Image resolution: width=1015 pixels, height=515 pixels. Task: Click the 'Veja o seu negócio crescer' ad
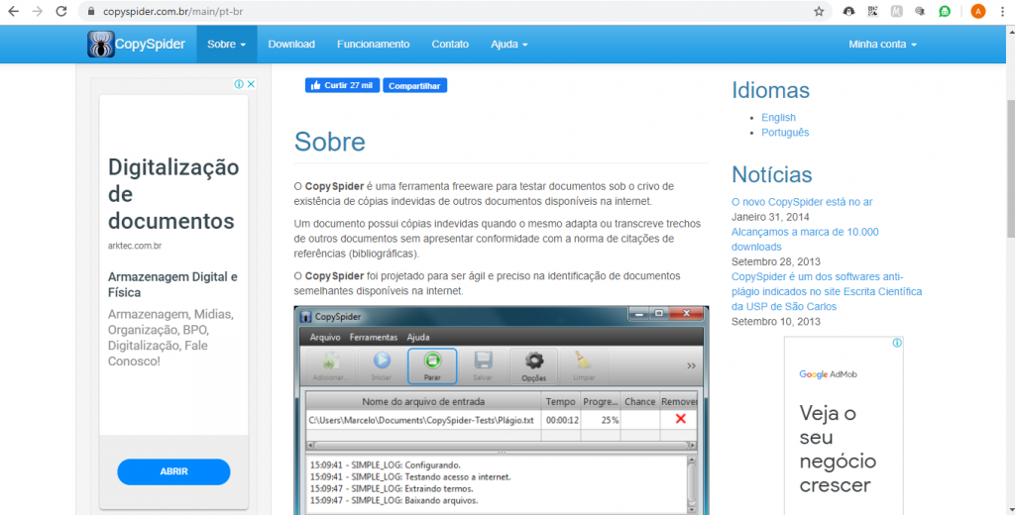click(838, 449)
